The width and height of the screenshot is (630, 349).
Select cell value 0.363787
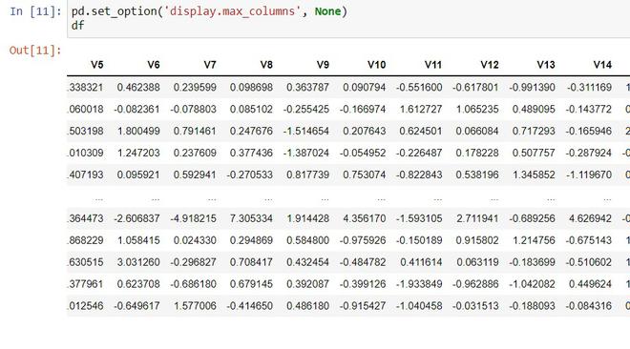pos(307,87)
